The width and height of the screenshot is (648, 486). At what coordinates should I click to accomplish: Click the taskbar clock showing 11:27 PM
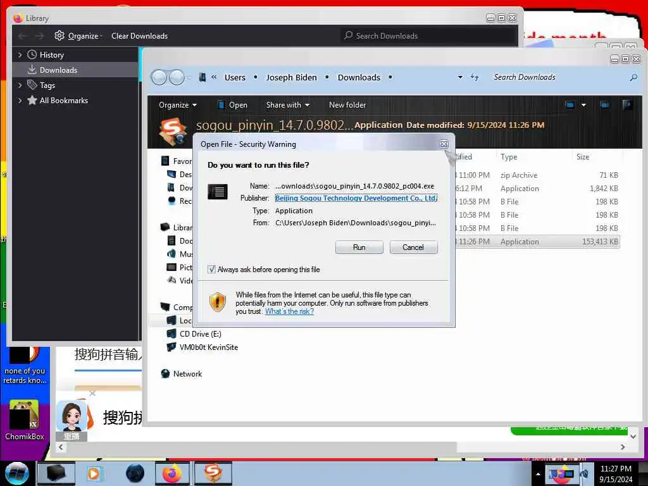[616, 473]
